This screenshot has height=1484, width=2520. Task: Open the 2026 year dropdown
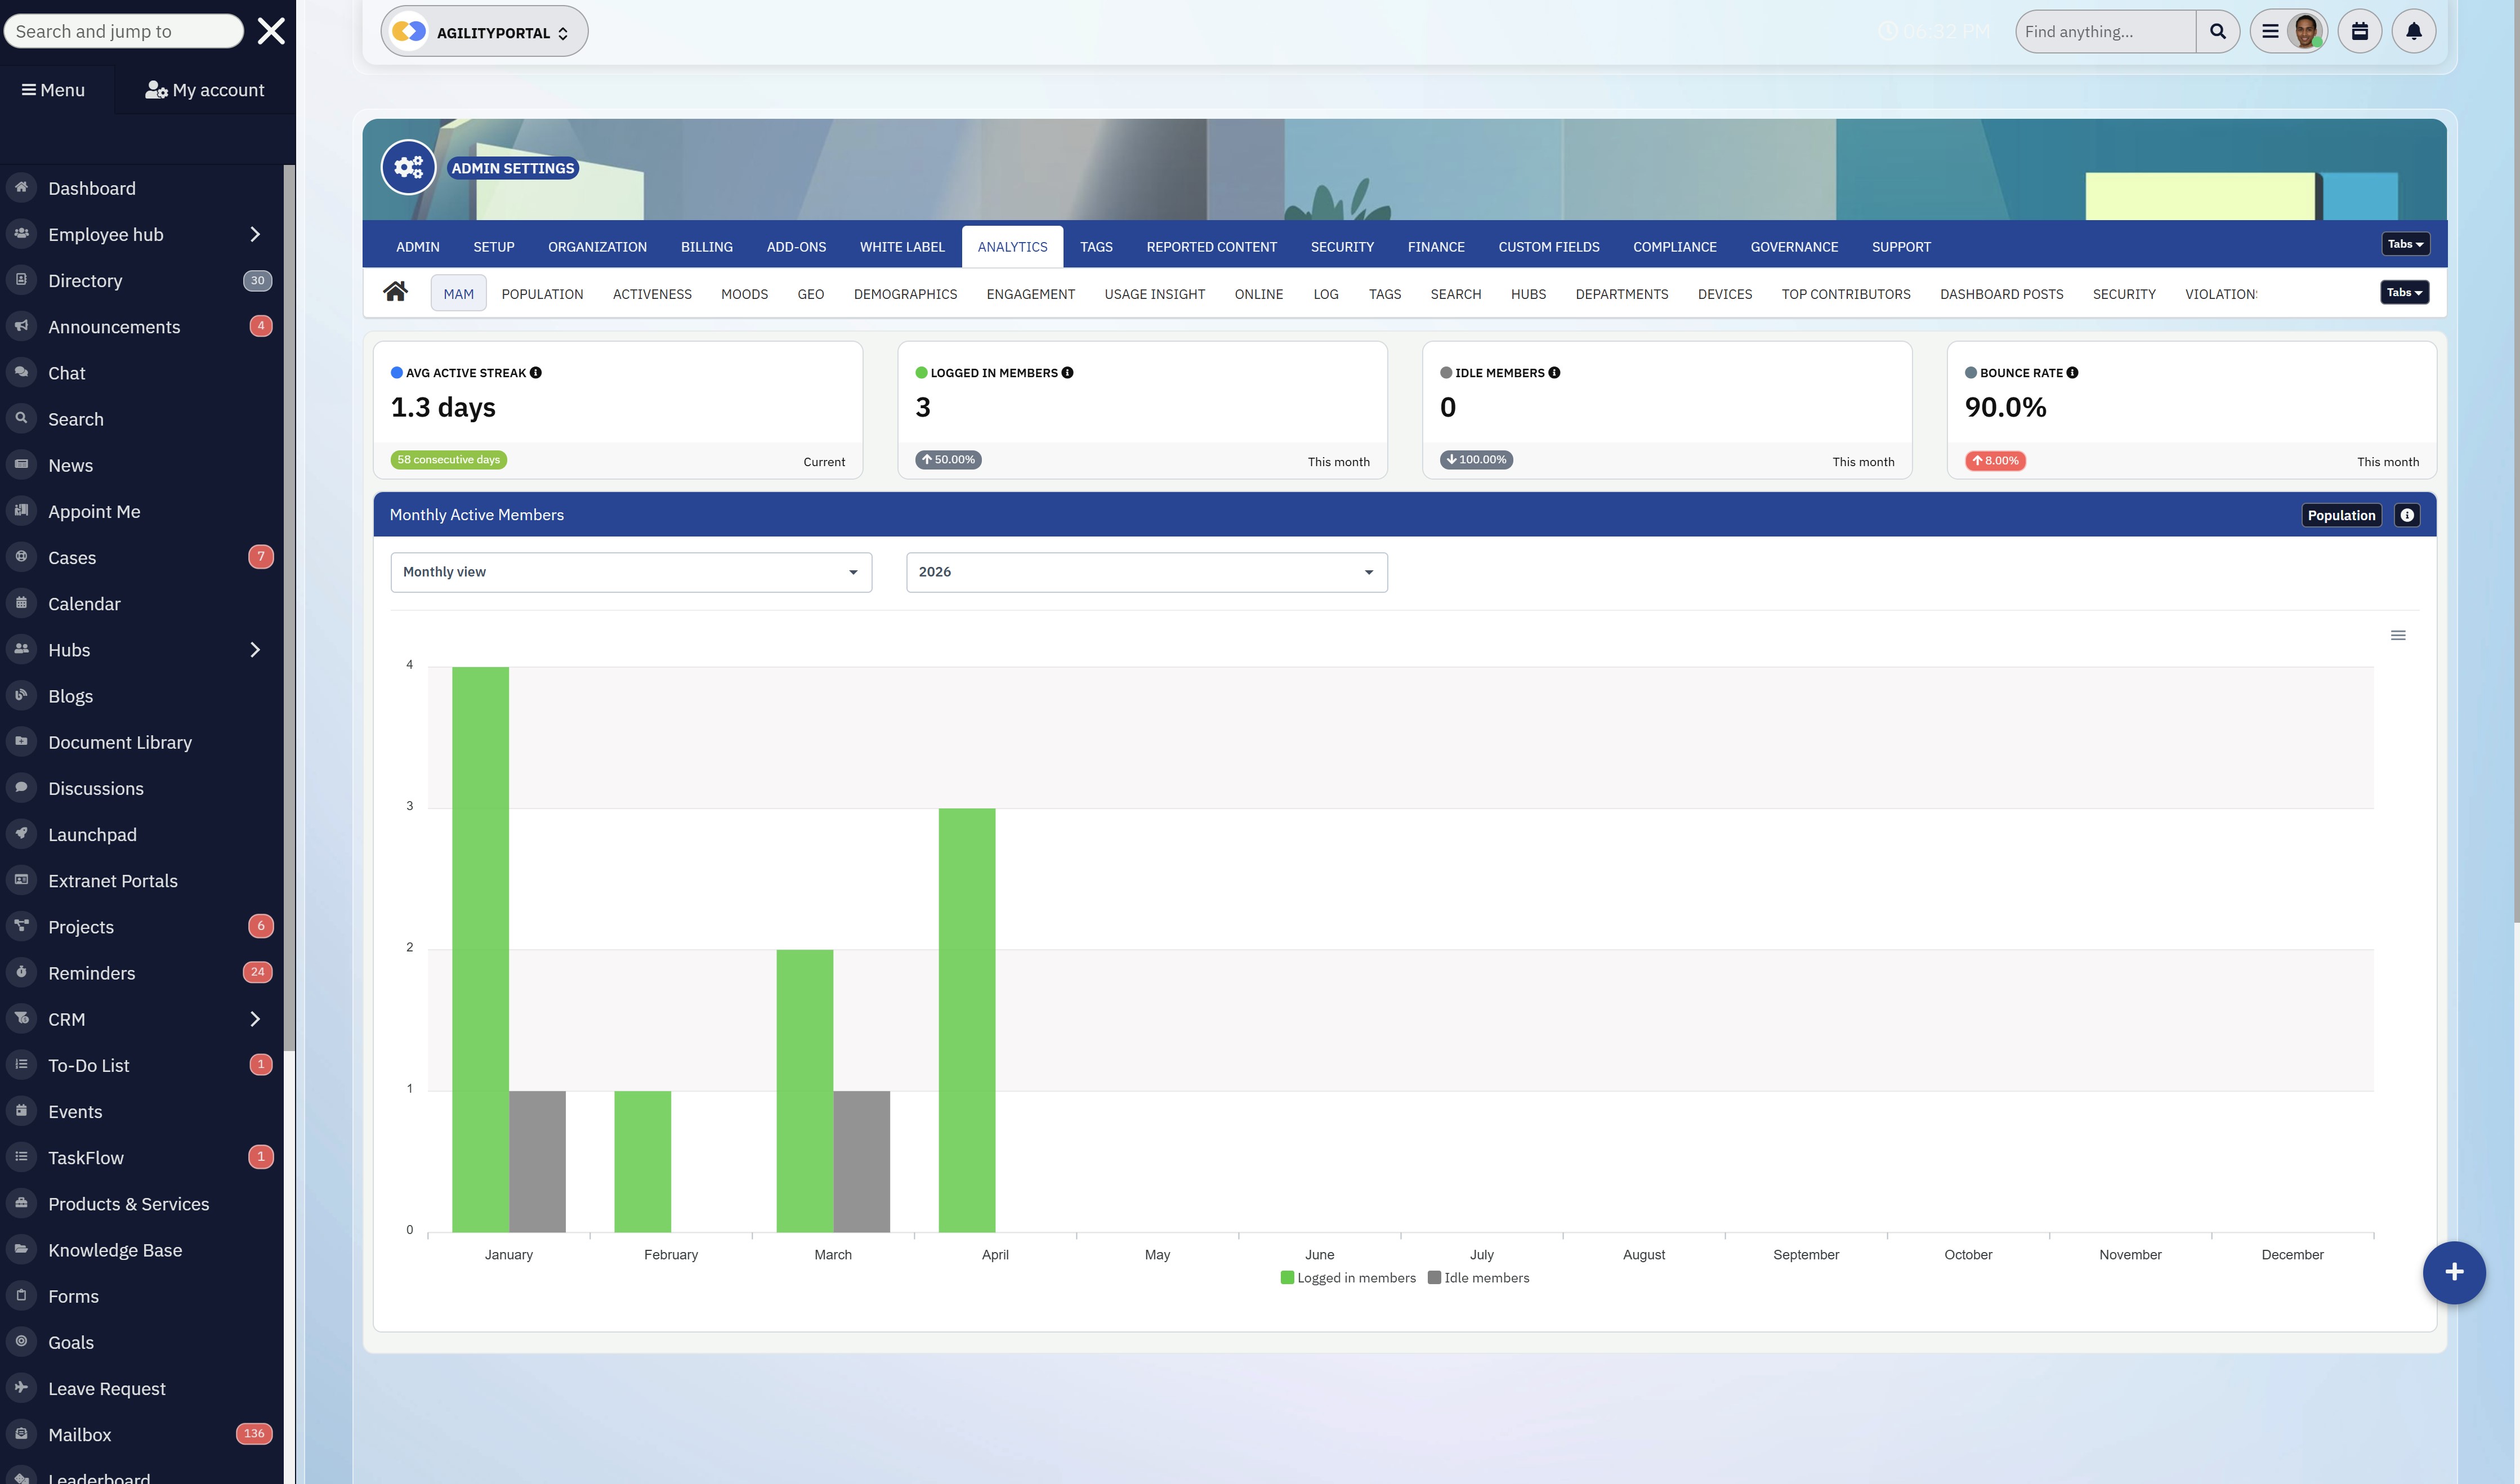[x=1146, y=572]
